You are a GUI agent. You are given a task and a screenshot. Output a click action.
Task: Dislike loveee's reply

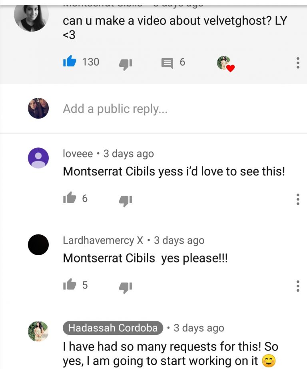[x=126, y=201]
